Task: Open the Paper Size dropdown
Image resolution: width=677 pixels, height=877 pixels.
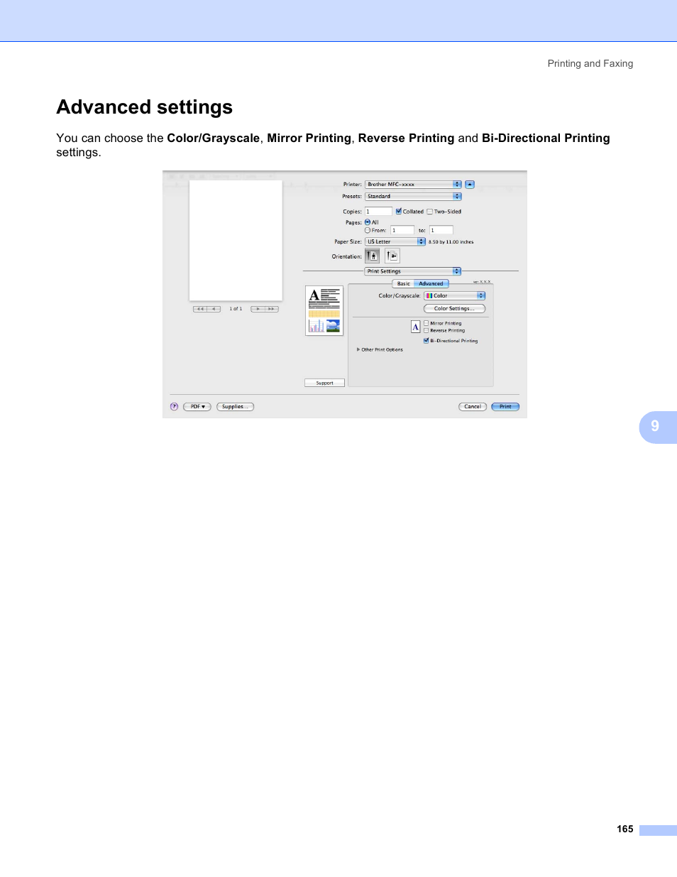Action: (x=395, y=241)
